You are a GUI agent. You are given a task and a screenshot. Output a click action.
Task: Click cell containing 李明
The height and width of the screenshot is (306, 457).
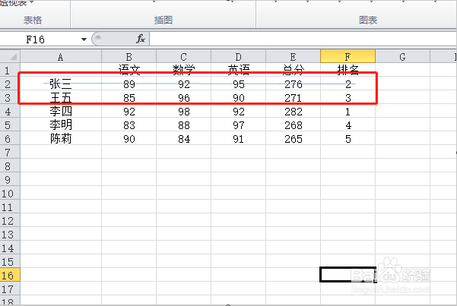click(61, 125)
